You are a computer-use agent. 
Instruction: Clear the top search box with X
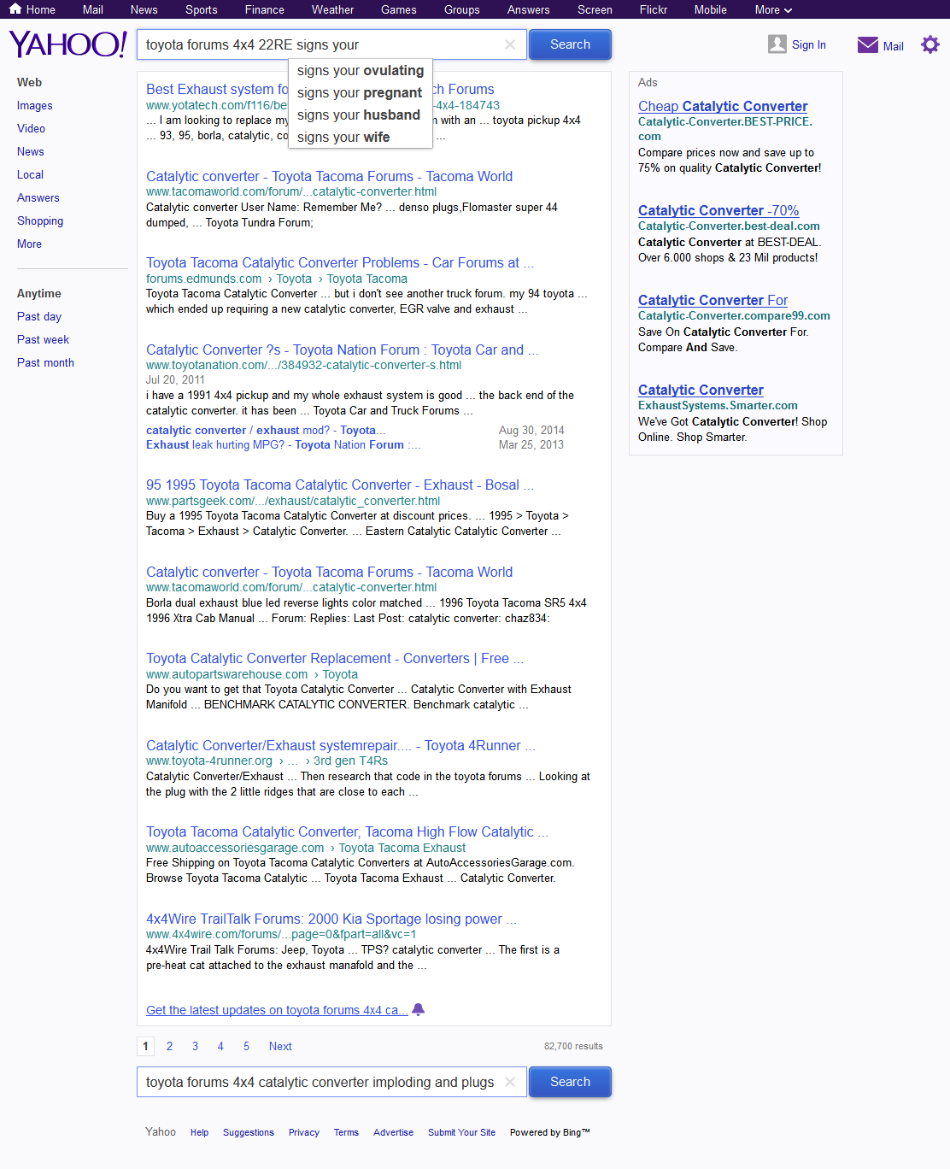pos(510,44)
